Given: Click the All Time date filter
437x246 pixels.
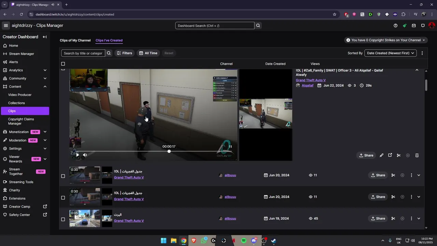Looking at the screenshot, I should click(x=148, y=53).
